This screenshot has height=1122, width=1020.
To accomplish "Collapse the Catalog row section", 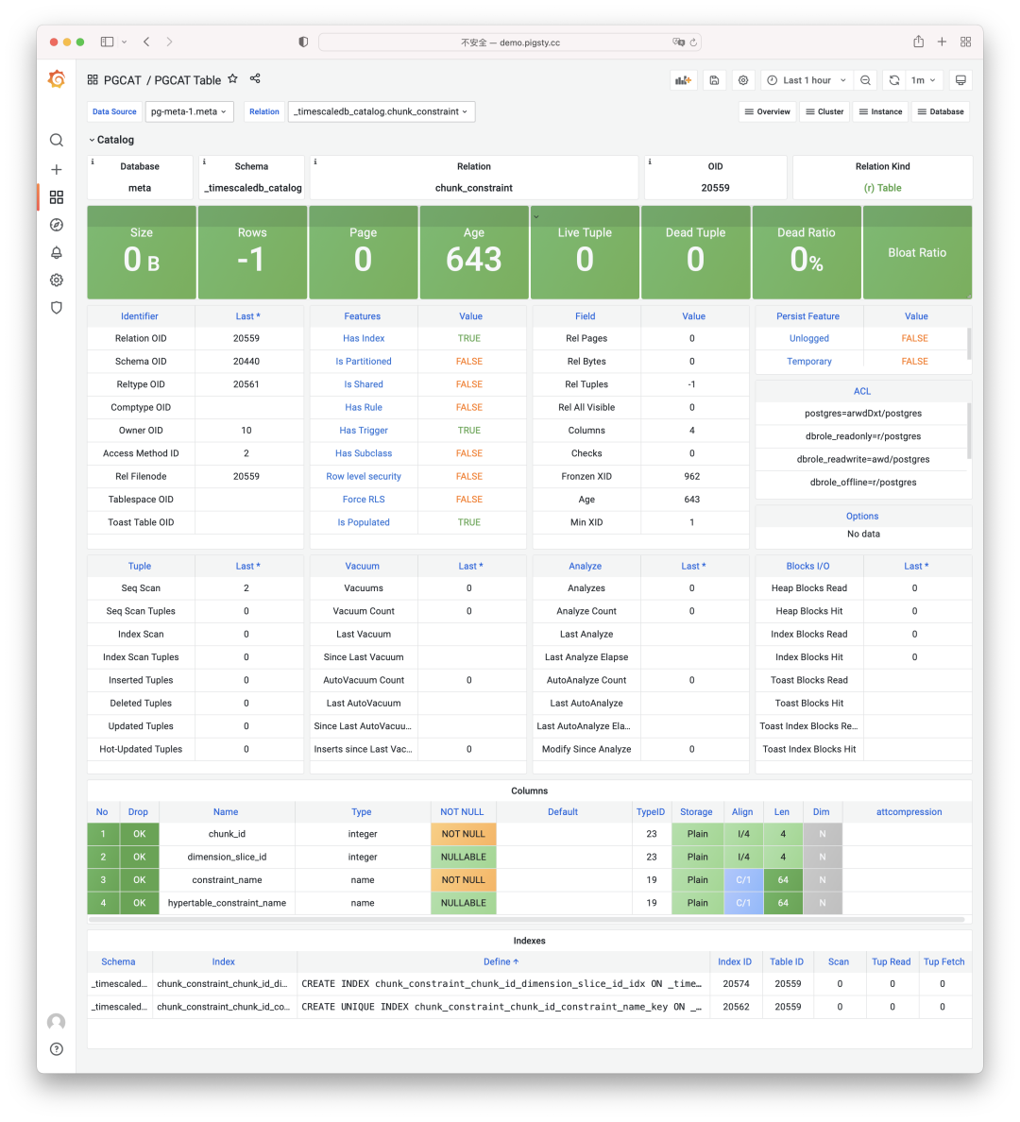I will point(111,140).
